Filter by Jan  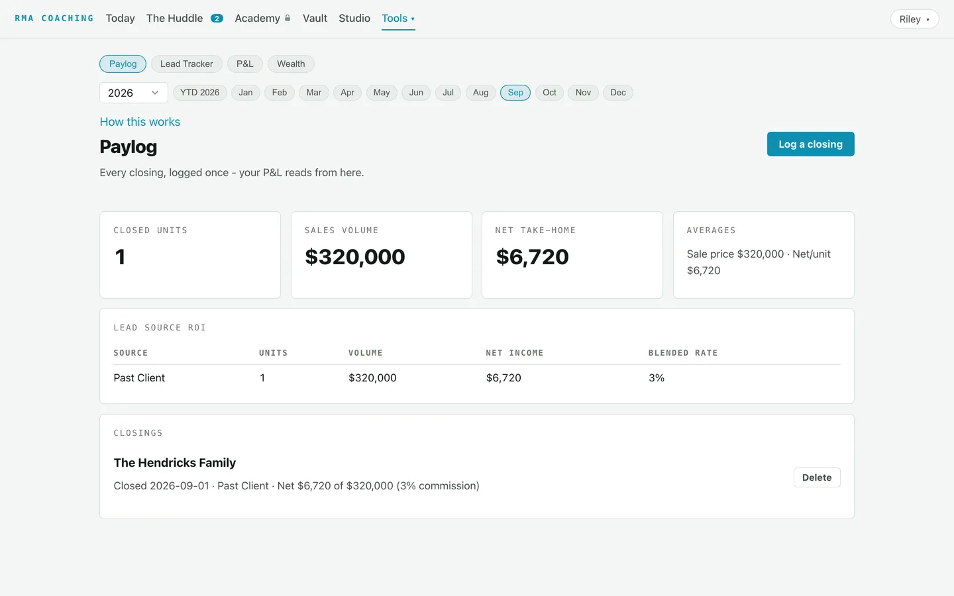pos(246,93)
